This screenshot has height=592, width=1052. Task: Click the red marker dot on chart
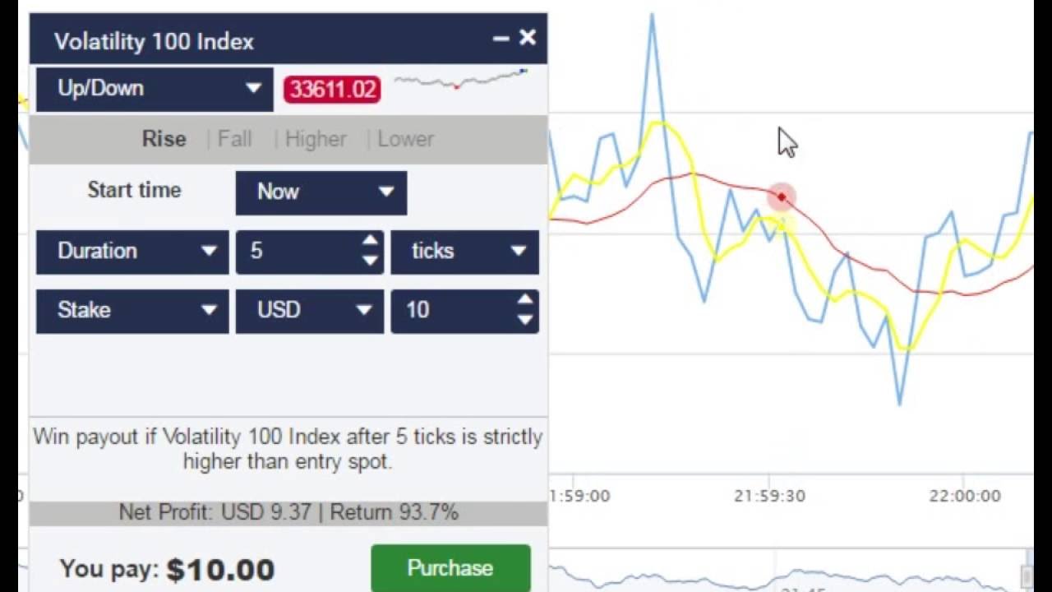pos(781,197)
